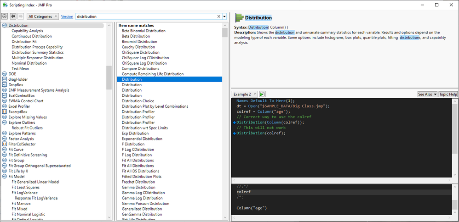Select Capability Analysis under Distribution
This screenshot has height=222, width=459.
coord(27,31)
